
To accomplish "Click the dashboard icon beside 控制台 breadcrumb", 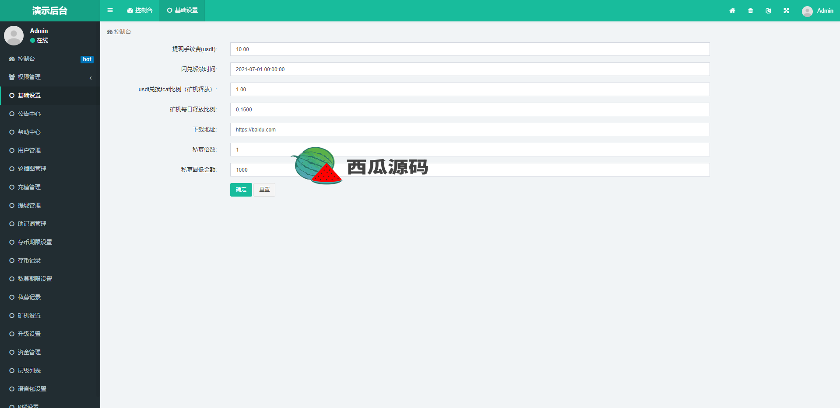I will point(109,32).
